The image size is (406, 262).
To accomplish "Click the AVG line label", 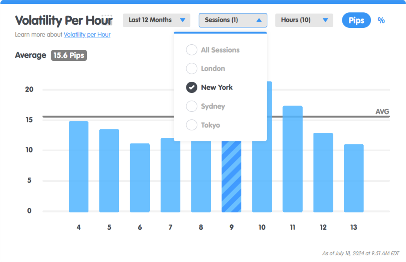I will pos(382,112).
